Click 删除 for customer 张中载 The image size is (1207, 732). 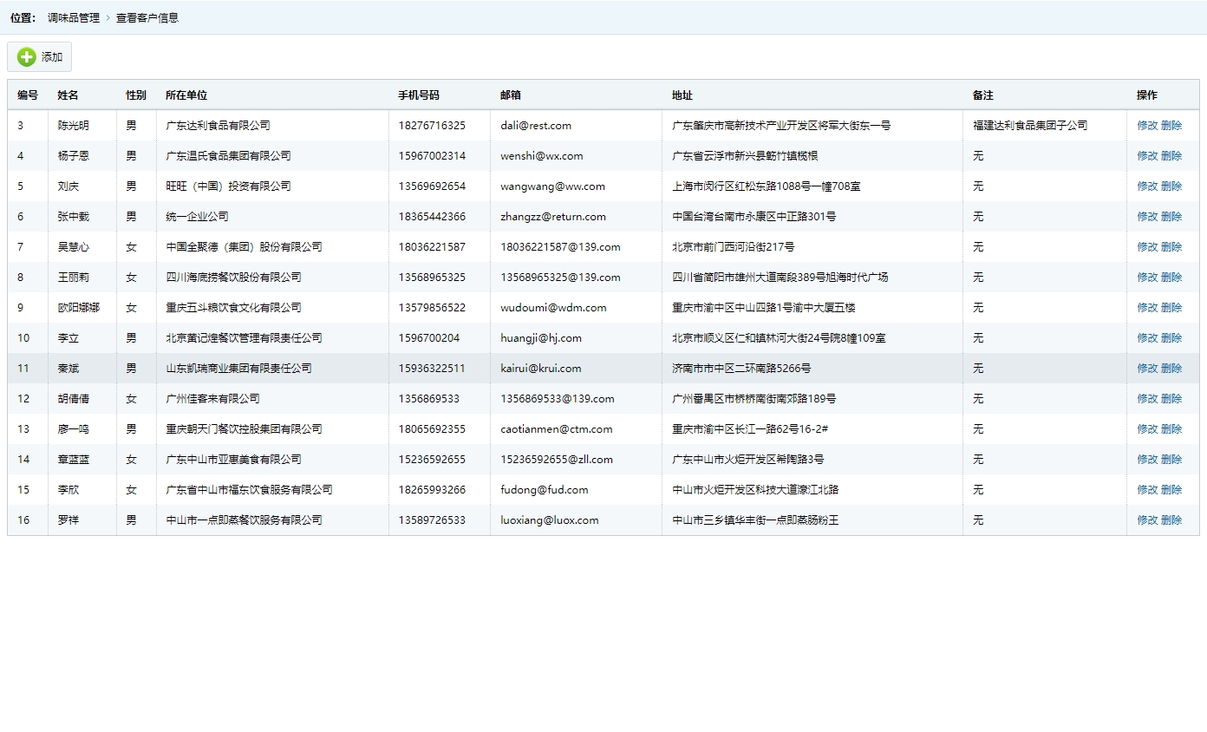pyautogui.click(x=1171, y=216)
